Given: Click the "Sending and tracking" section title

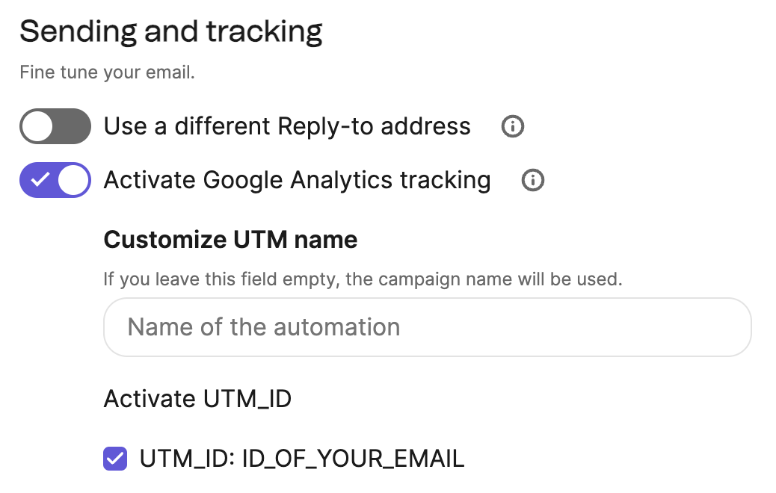Looking at the screenshot, I should tap(171, 31).
